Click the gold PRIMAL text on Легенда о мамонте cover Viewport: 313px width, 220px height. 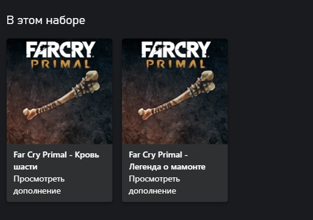pyautogui.click(x=175, y=64)
